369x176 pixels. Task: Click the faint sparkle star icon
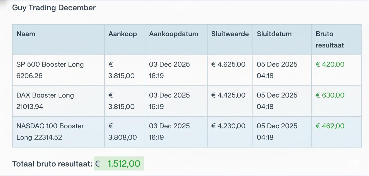355,162
